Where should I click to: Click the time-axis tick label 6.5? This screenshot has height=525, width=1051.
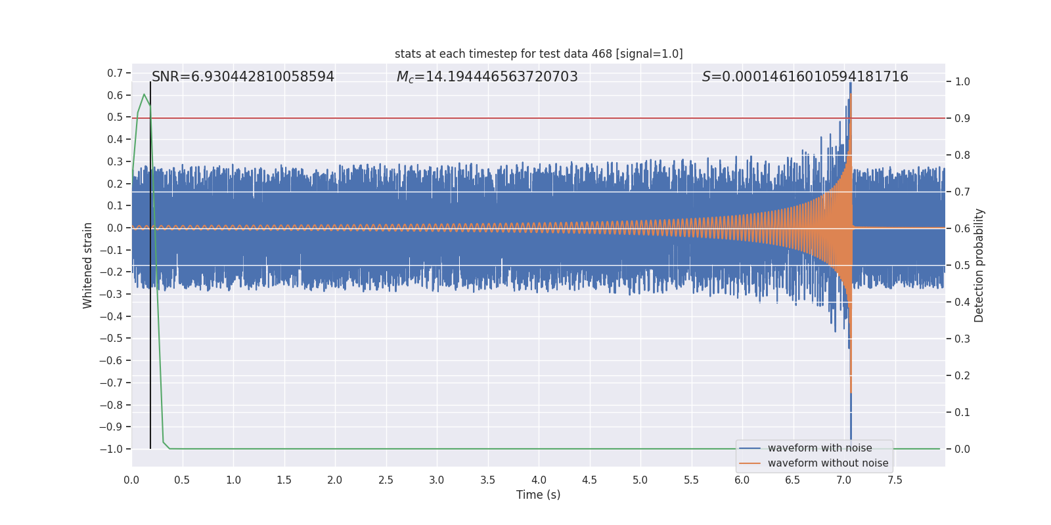point(793,480)
